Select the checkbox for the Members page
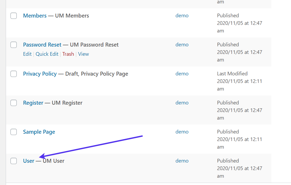Screen dimensions: 291x185 pyautogui.click(x=14, y=16)
